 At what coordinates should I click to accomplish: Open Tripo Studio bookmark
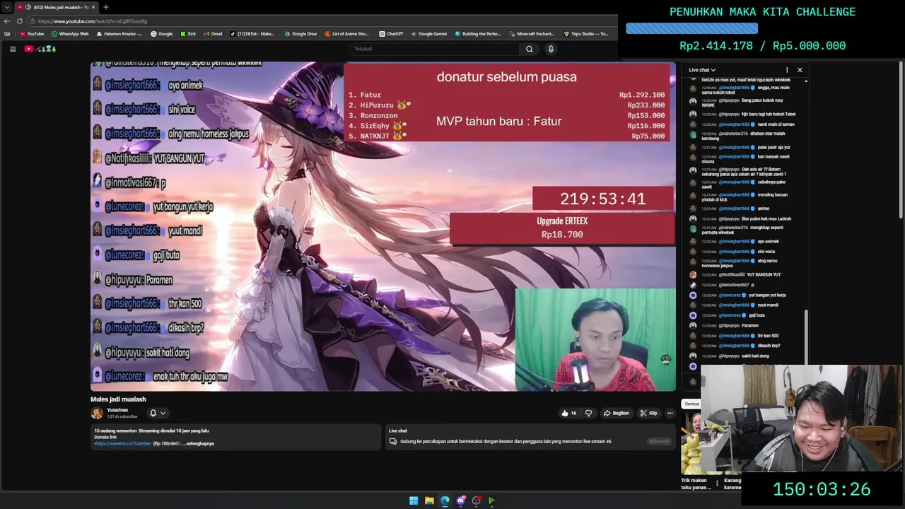click(586, 34)
